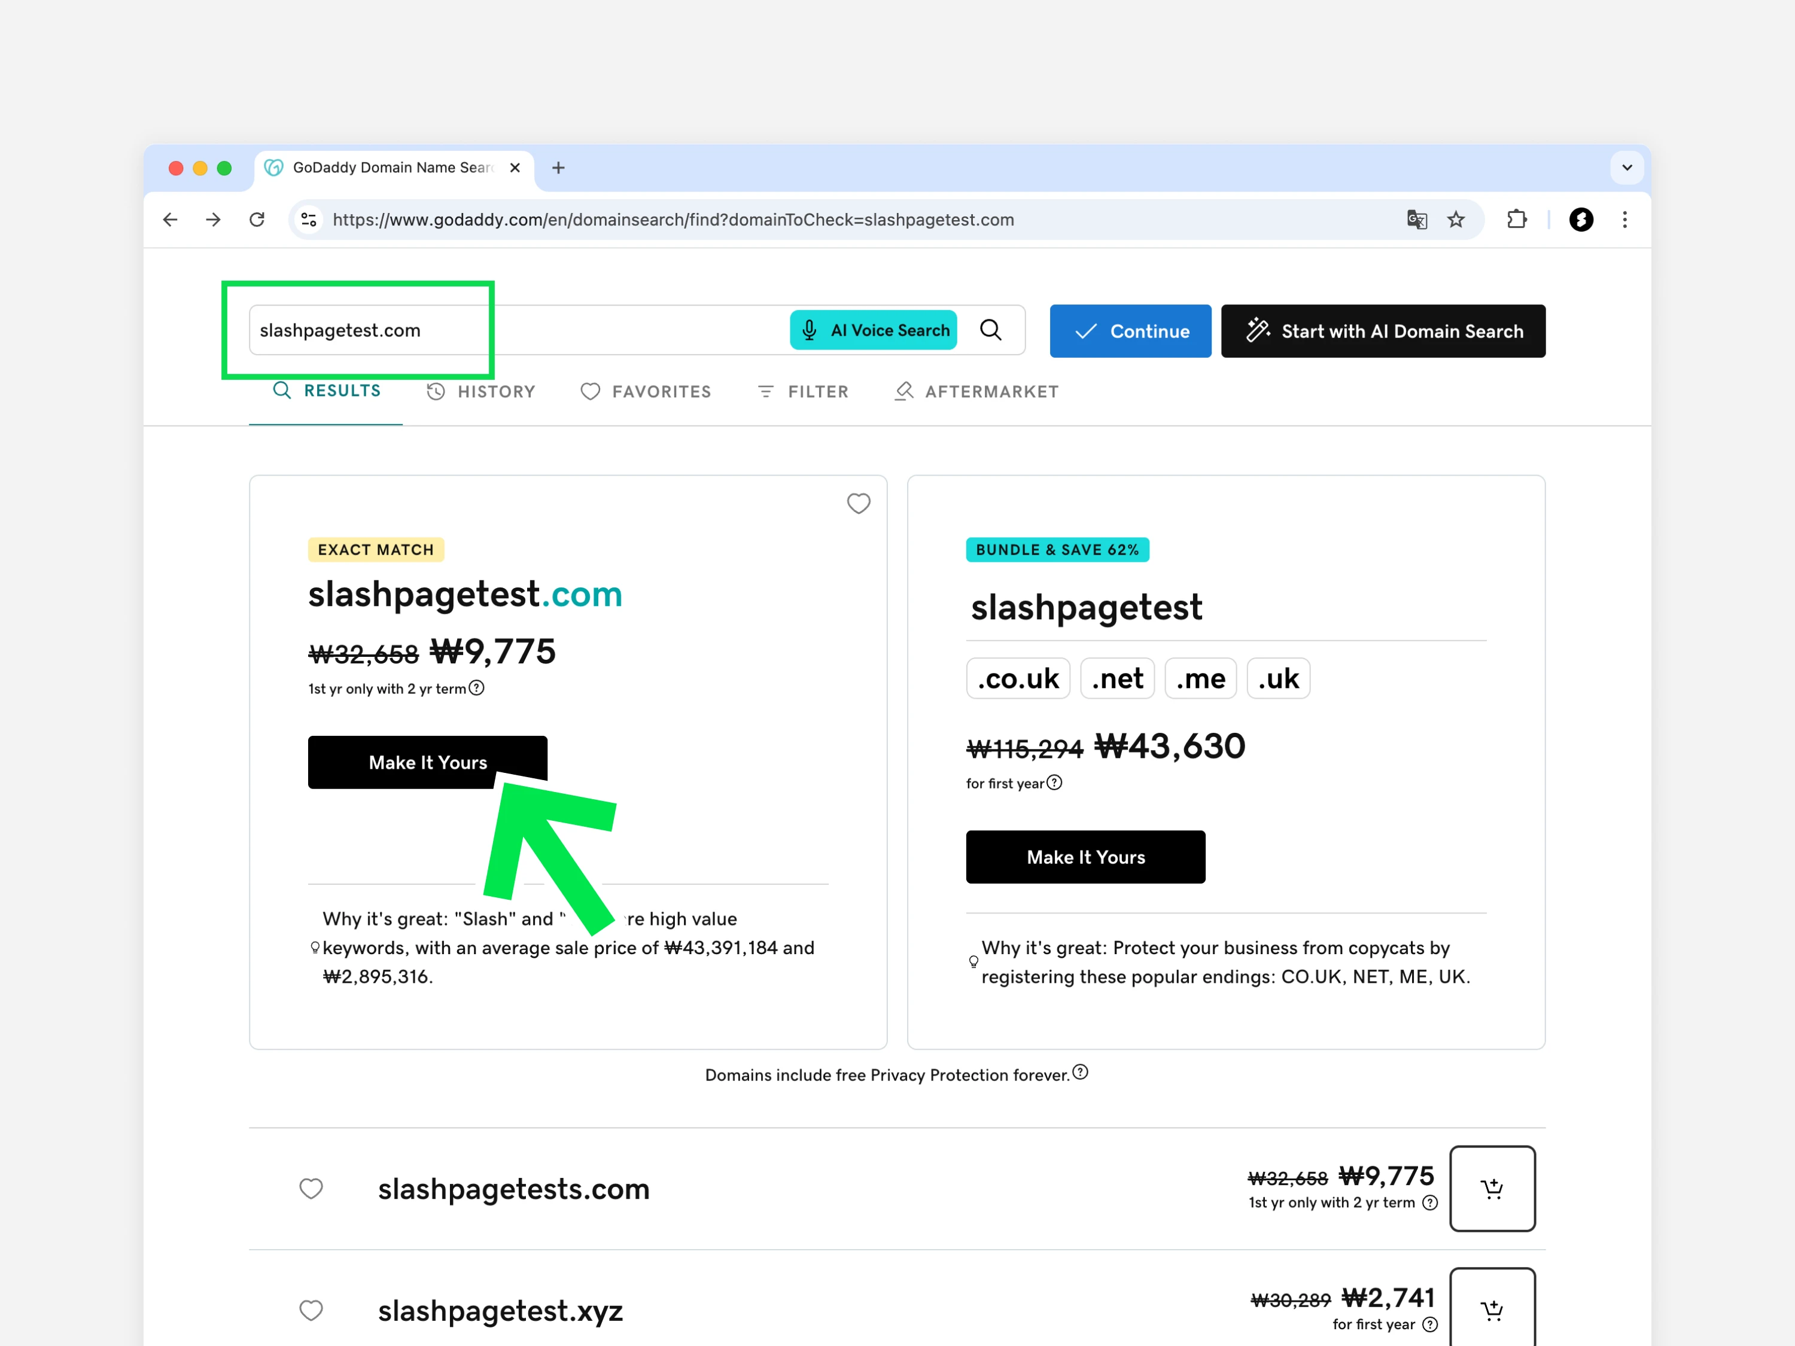The height and width of the screenshot is (1346, 1795).
Task: Favorite slashpagetests.com with heart
Action: point(312,1189)
